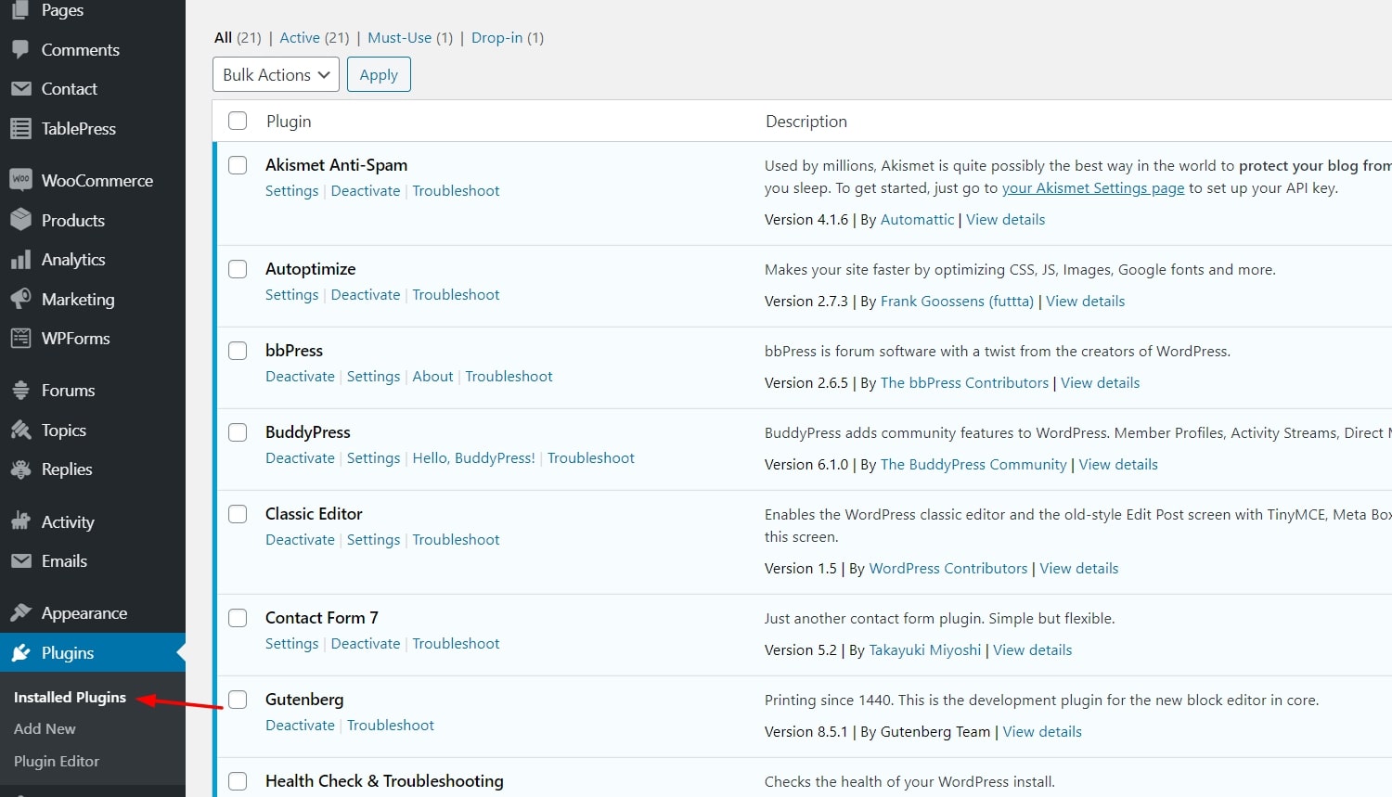Image resolution: width=1392 pixels, height=797 pixels.
Task: Click the Emails envelope icon
Action: click(x=20, y=561)
